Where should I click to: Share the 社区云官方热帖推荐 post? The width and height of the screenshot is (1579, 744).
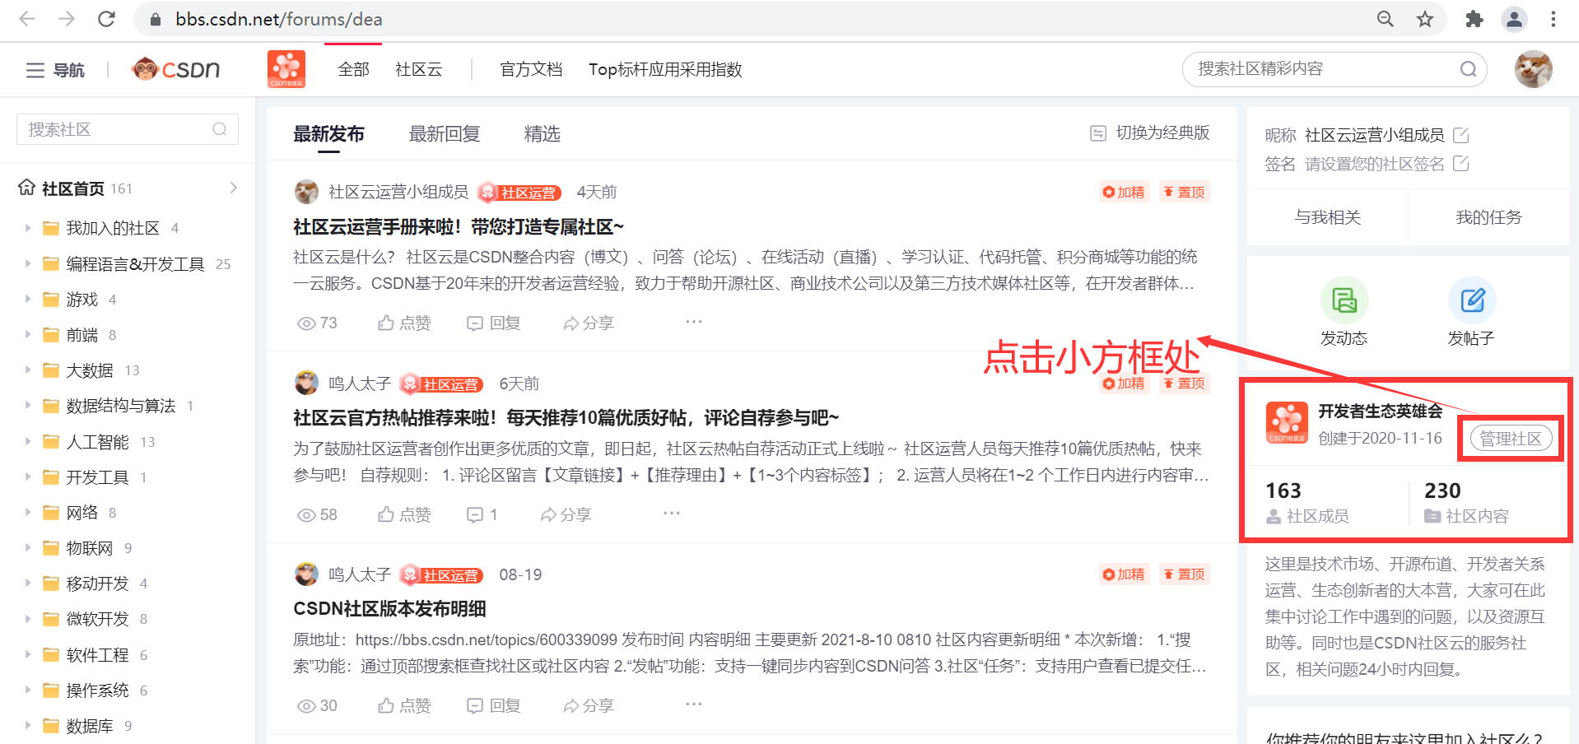pyautogui.click(x=566, y=514)
